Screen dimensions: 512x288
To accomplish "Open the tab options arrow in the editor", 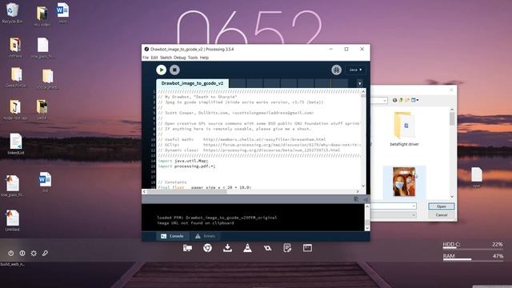I will coord(359,83).
